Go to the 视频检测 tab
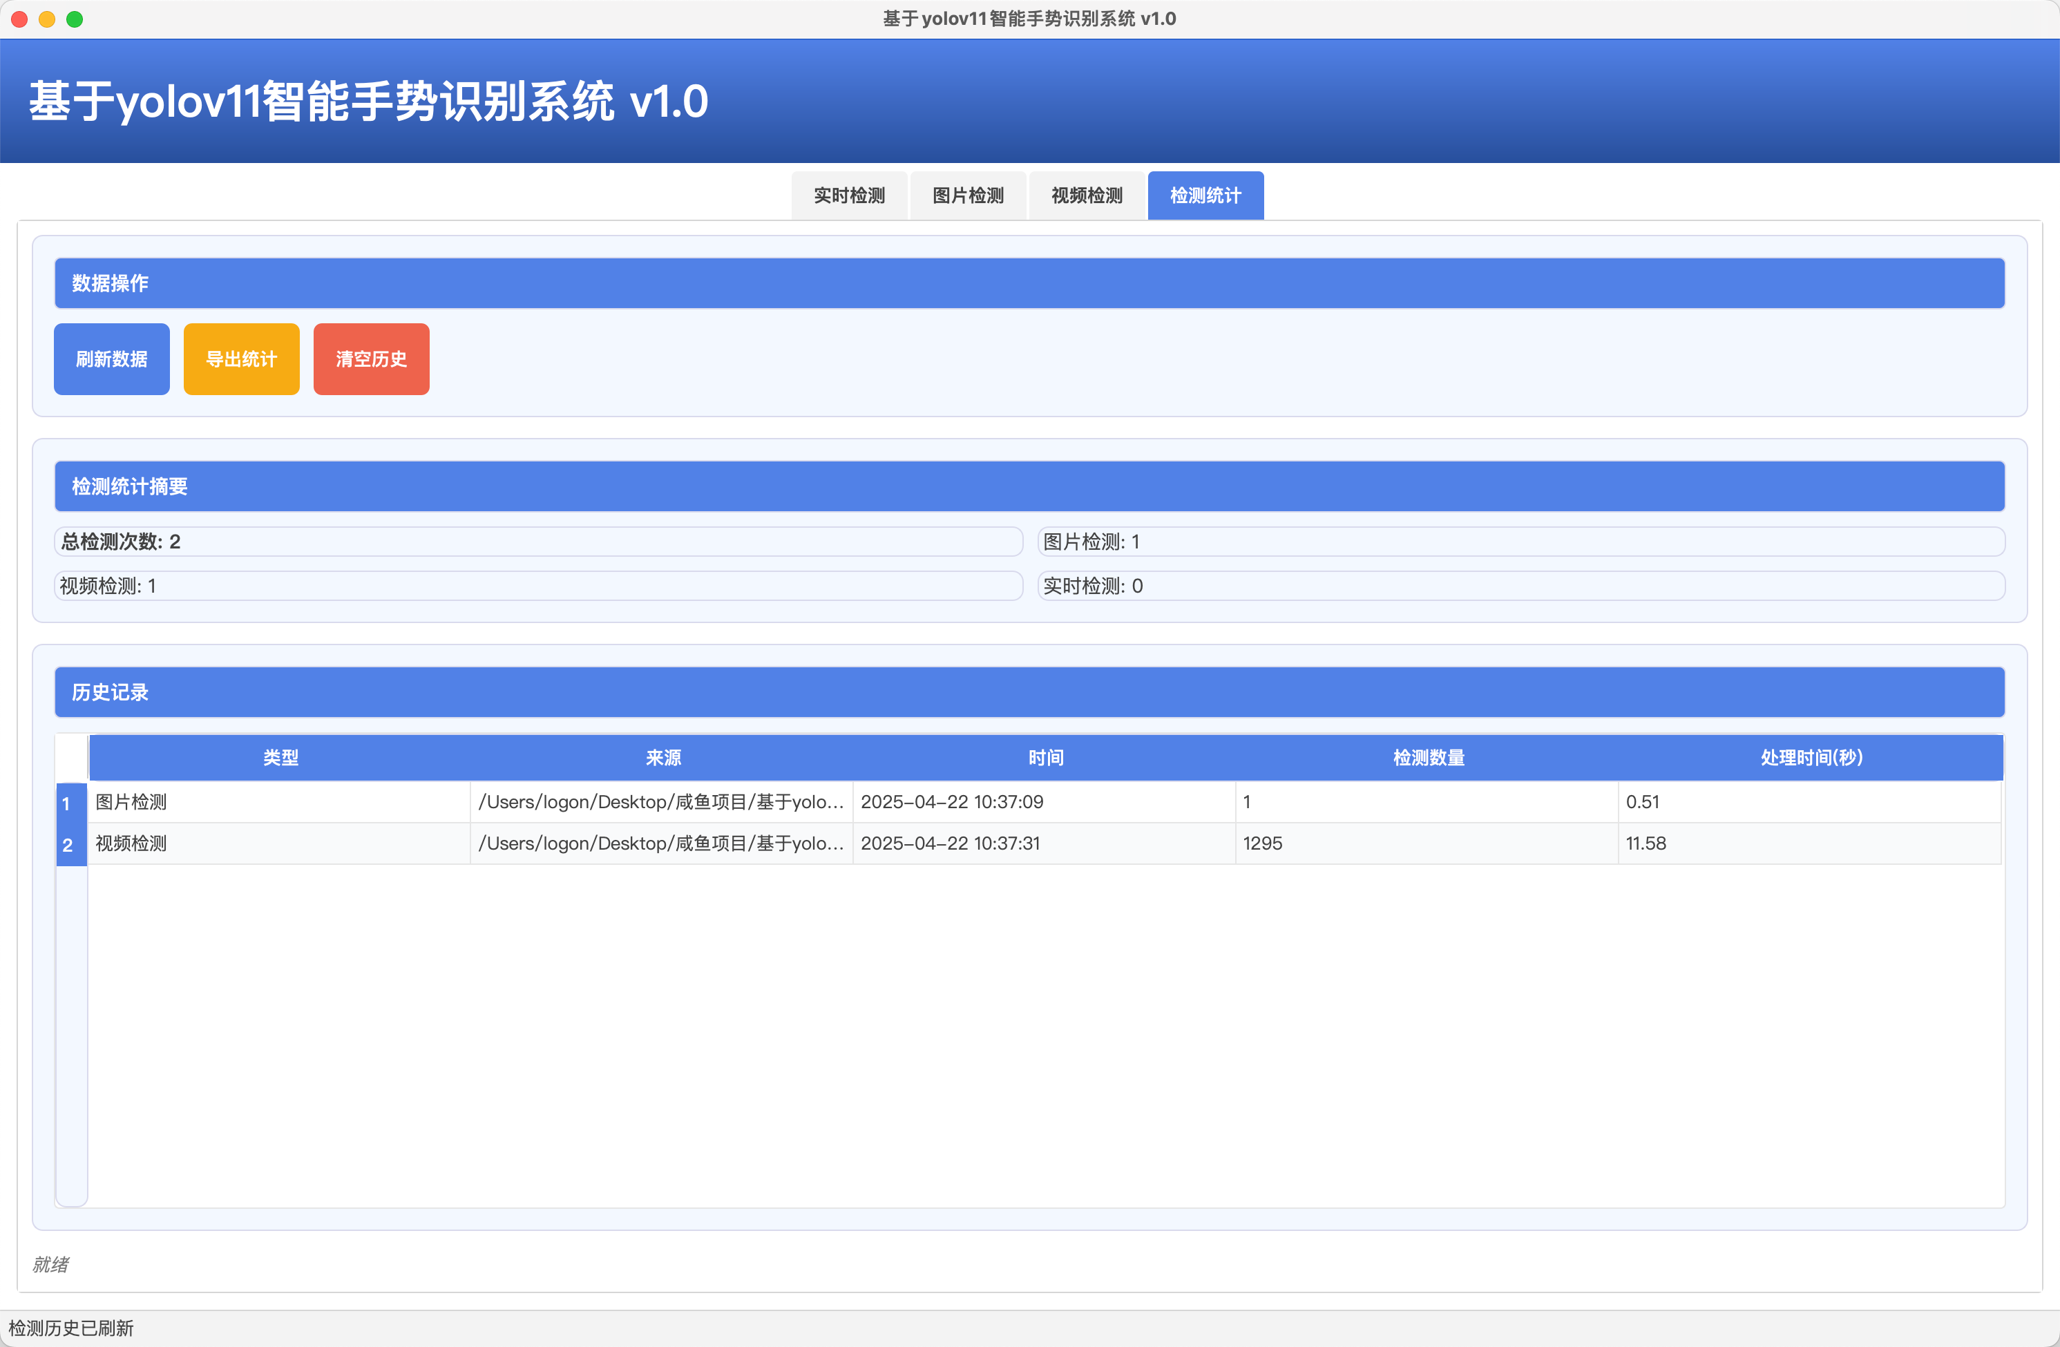The image size is (2060, 1347). (1086, 195)
